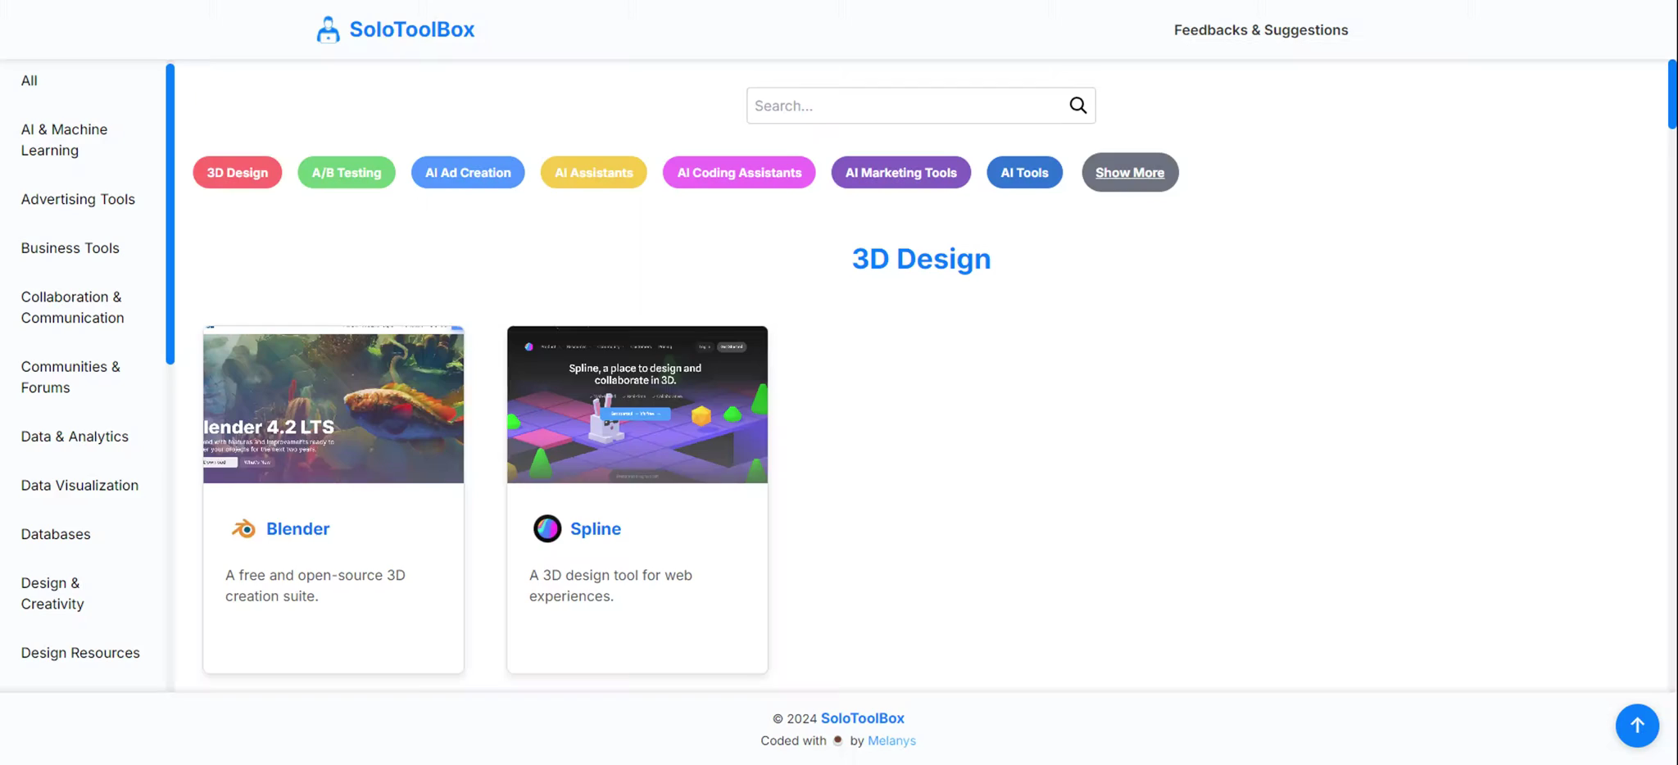Viewport: 1678px width, 765px height.
Task: Click the sidebar blue scrollbar
Action: pos(170,214)
